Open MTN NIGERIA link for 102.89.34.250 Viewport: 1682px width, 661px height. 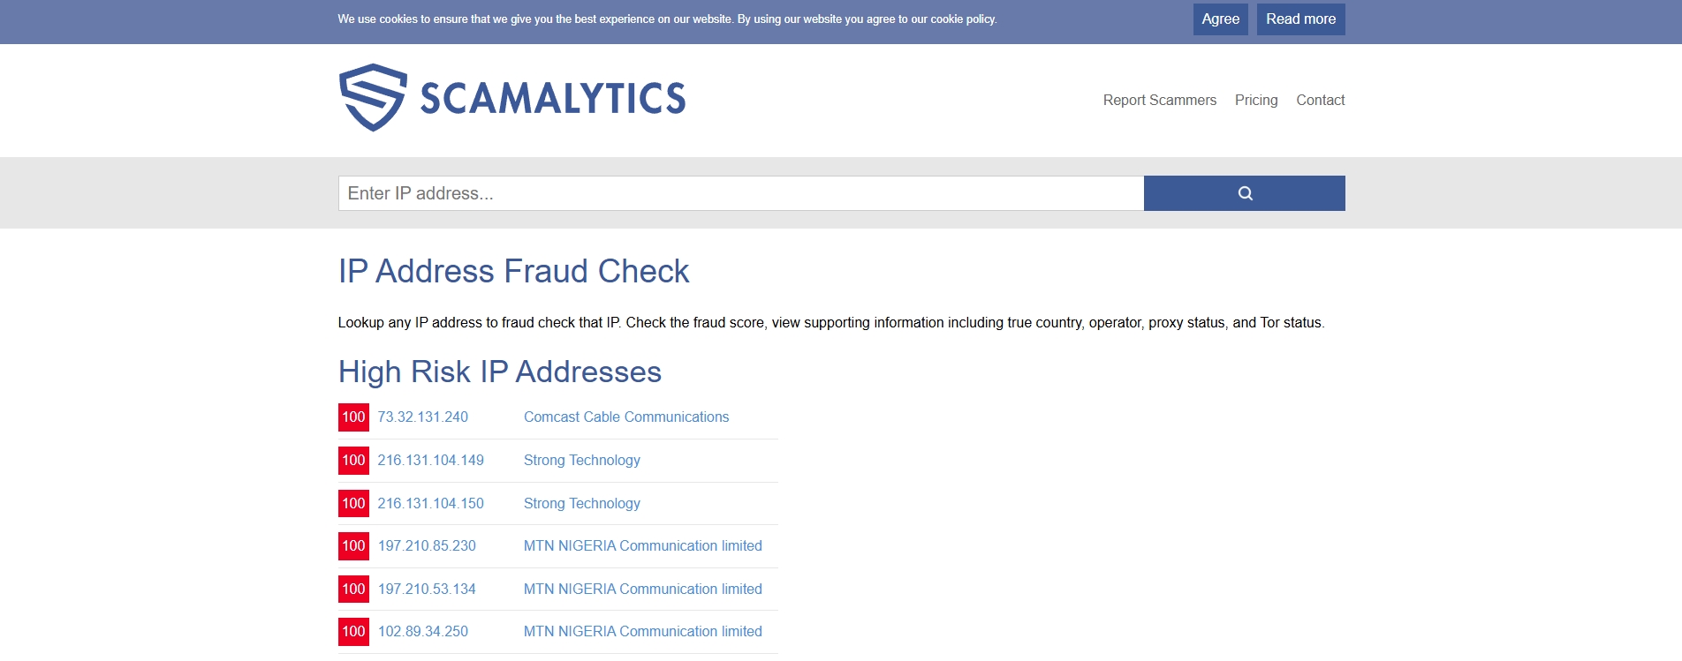642,632
